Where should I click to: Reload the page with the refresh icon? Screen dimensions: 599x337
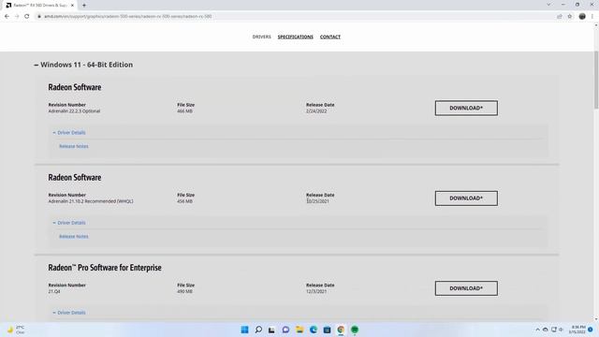pyautogui.click(x=27, y=17)
